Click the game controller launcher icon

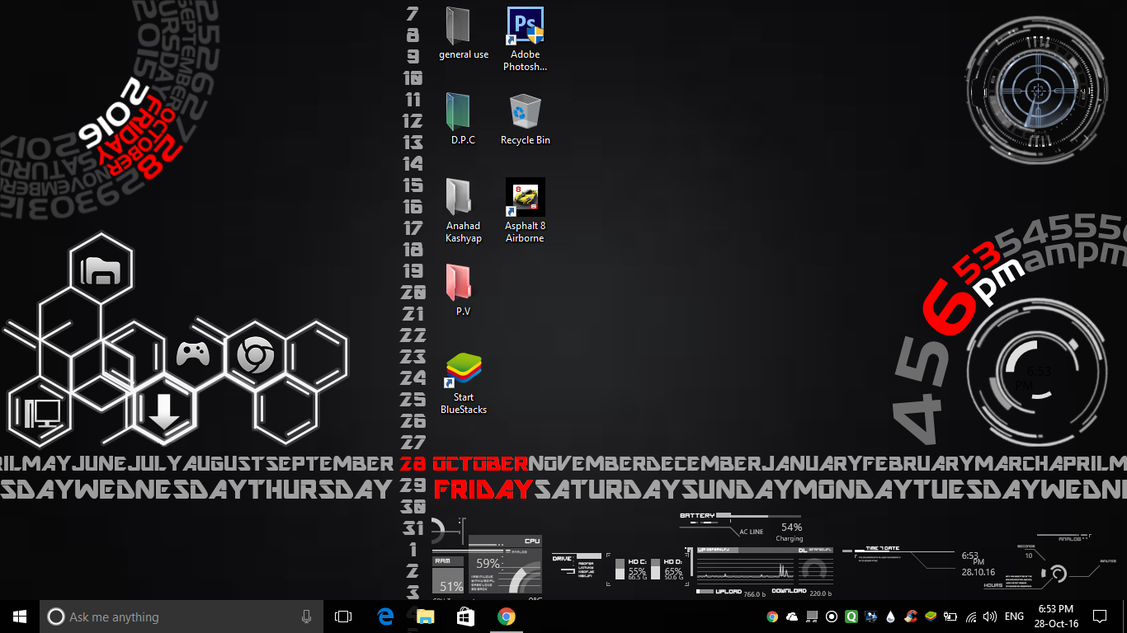[x=193, y=354]
